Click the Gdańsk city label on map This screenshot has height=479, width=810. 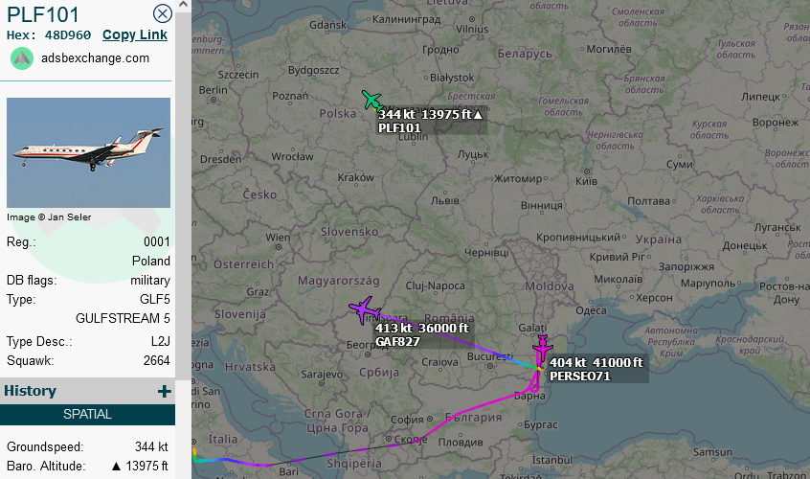click(328, 24)
